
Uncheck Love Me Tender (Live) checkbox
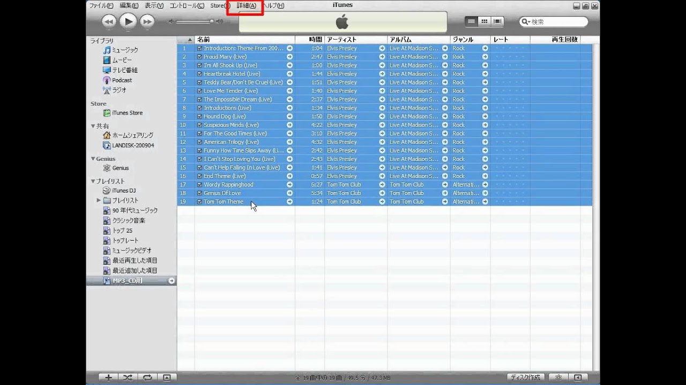pos(199,91)
